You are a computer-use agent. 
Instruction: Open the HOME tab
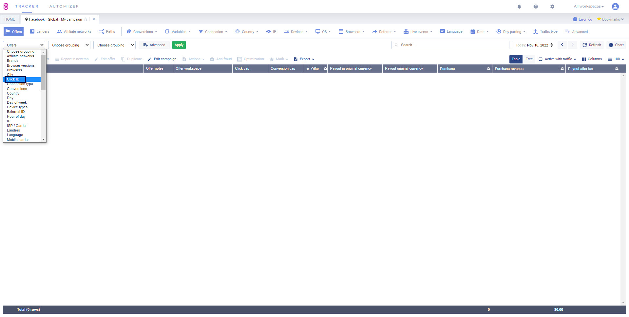(10, 19)
